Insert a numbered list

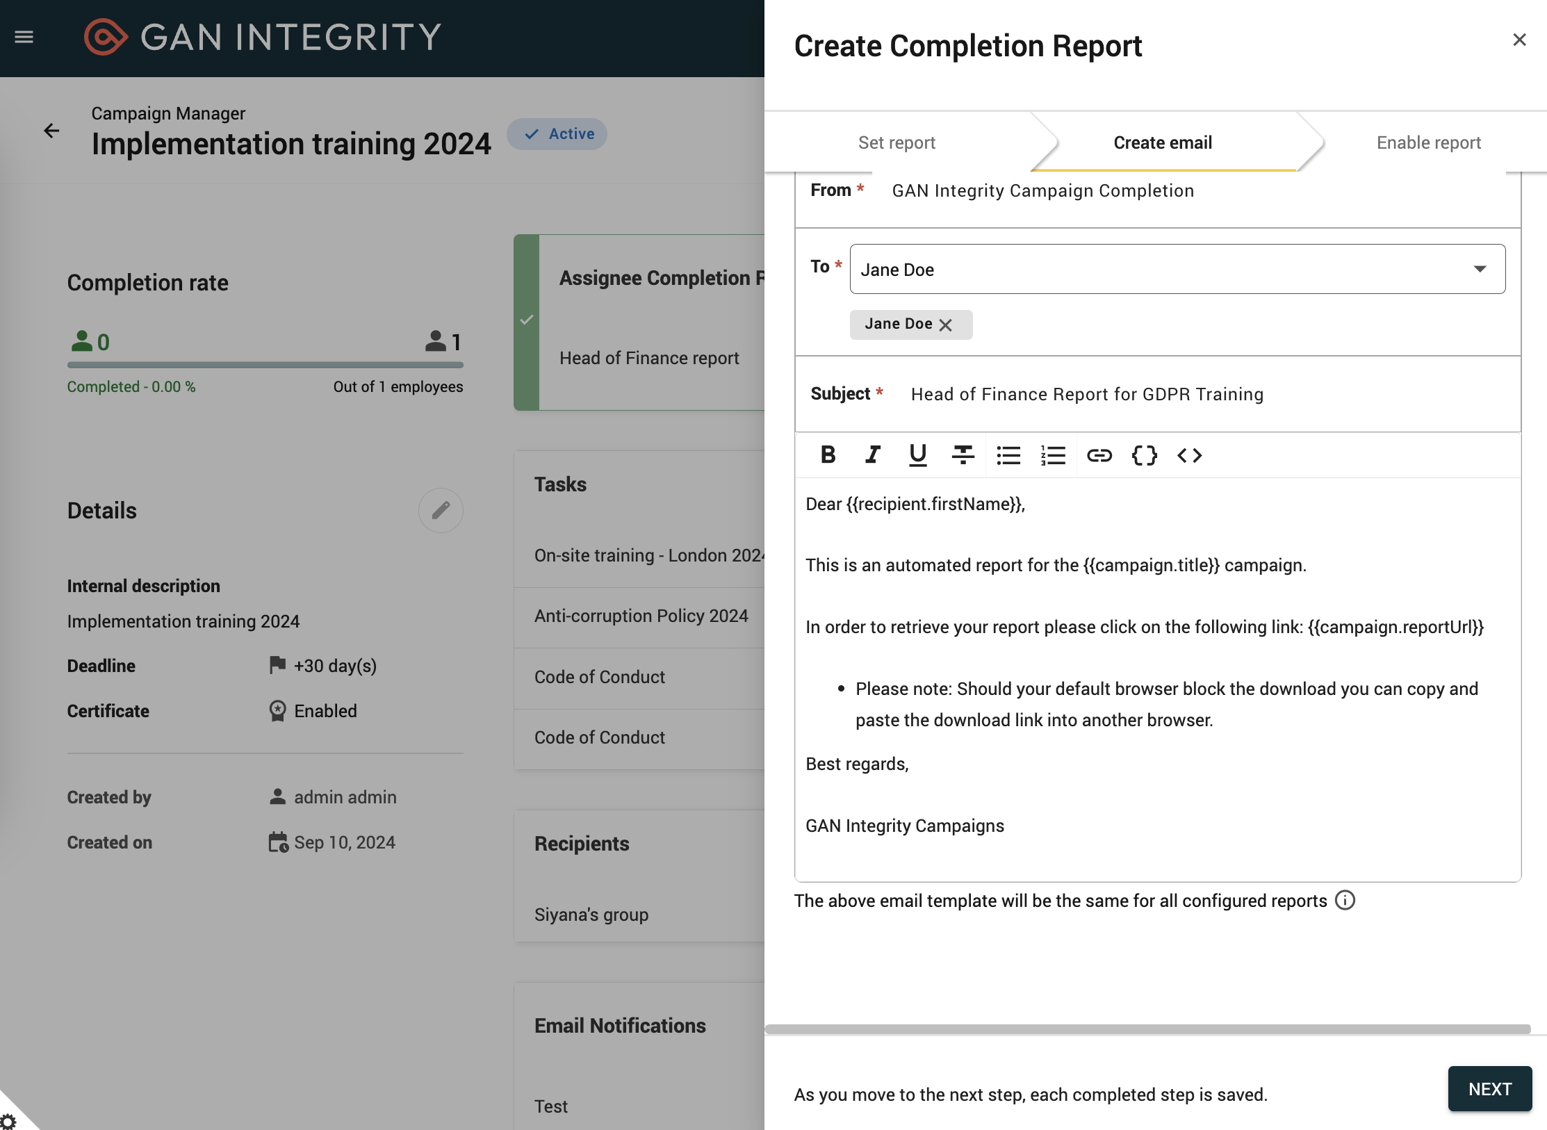point(1054,455)
